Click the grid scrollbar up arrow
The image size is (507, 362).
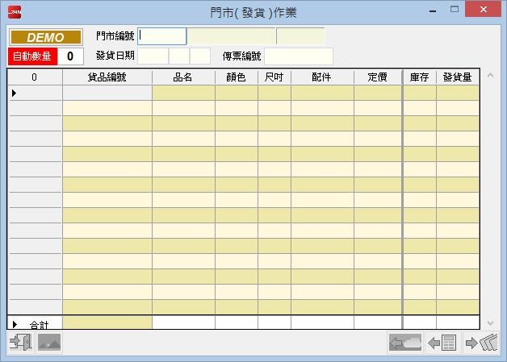(x=490, y=75)
